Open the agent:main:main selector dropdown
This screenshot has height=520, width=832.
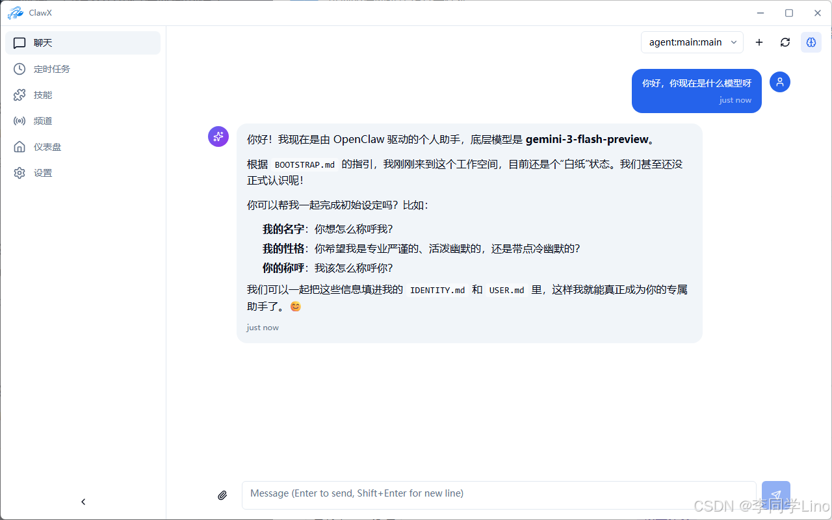click(692, 42)
